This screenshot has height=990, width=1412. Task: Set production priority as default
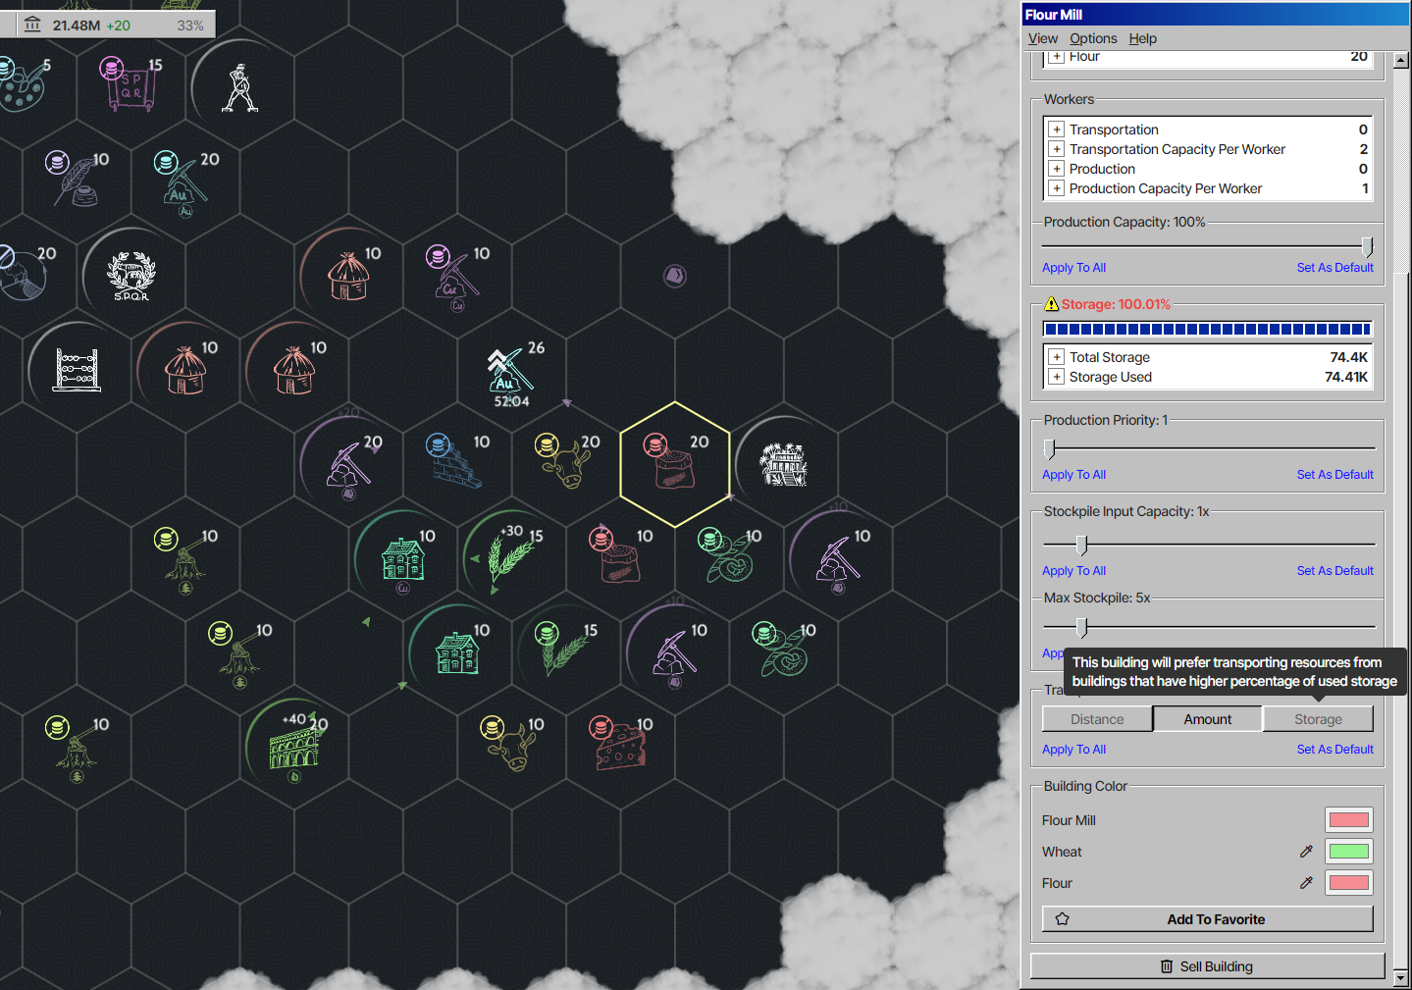click(1334, 475)
